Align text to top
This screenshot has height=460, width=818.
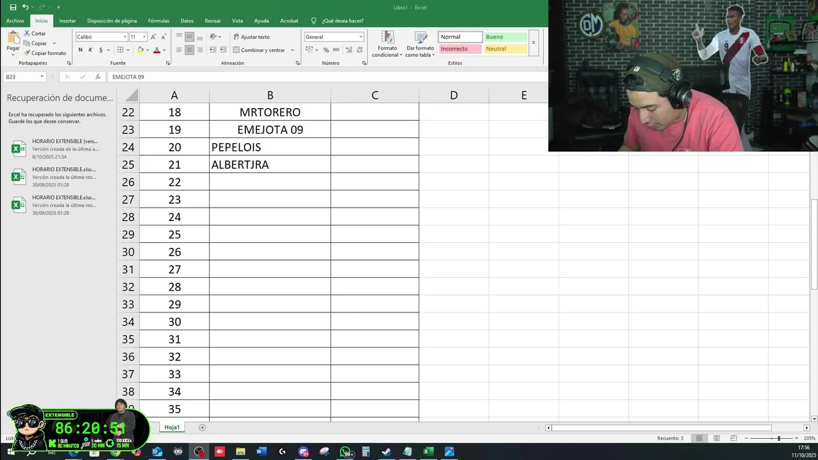180,37
